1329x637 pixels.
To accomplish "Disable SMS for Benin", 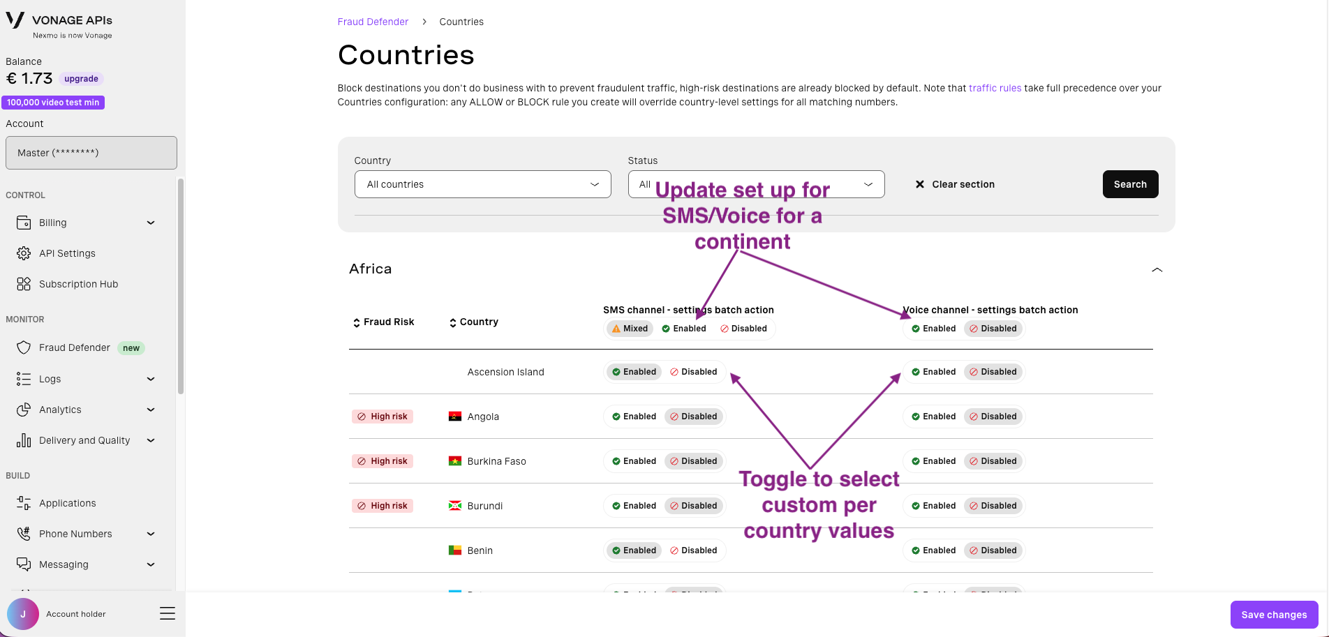I will click(693, 550).
